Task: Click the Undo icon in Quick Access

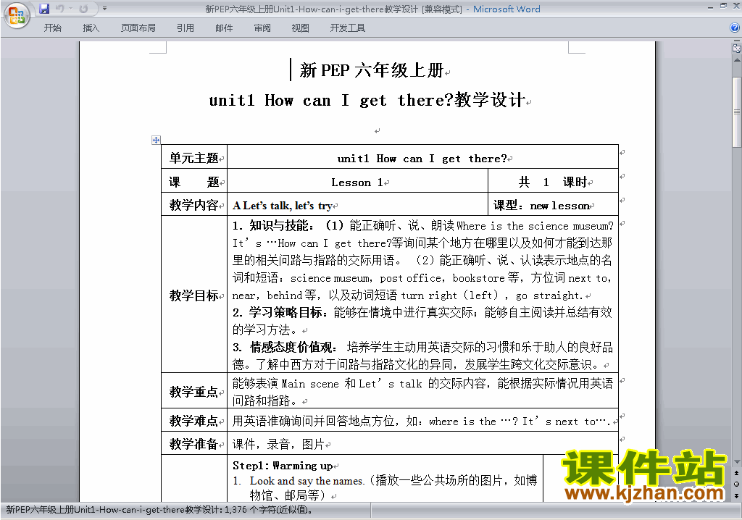Action: point(59,9)
